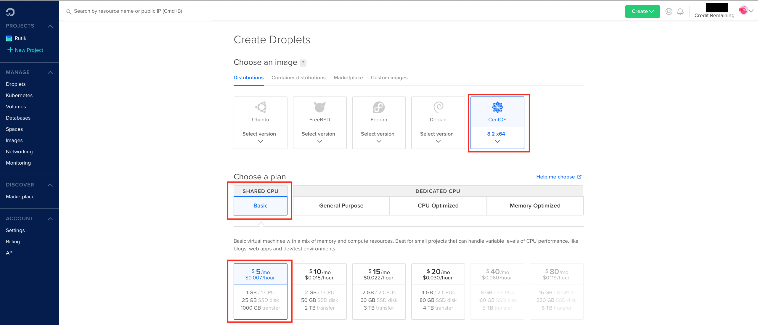The image size is (758, 325).
Task: Open the support lifebuoy icon
Action: pos(669,12)
